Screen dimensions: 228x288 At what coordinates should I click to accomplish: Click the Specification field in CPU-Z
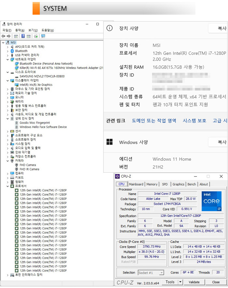[x=181, y=216]
